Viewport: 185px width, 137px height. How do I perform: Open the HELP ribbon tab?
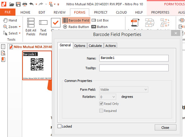(139, 13)
